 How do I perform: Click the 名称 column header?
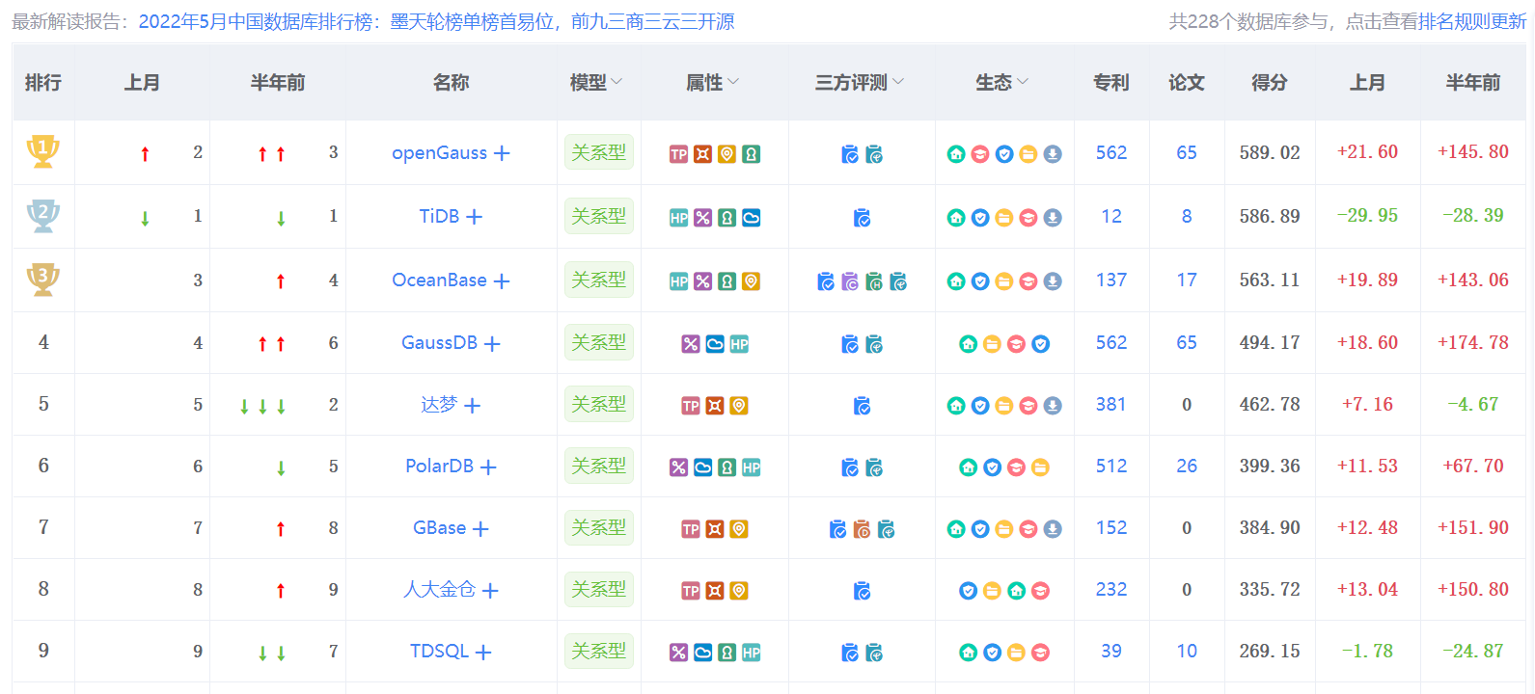coord(451,83)
